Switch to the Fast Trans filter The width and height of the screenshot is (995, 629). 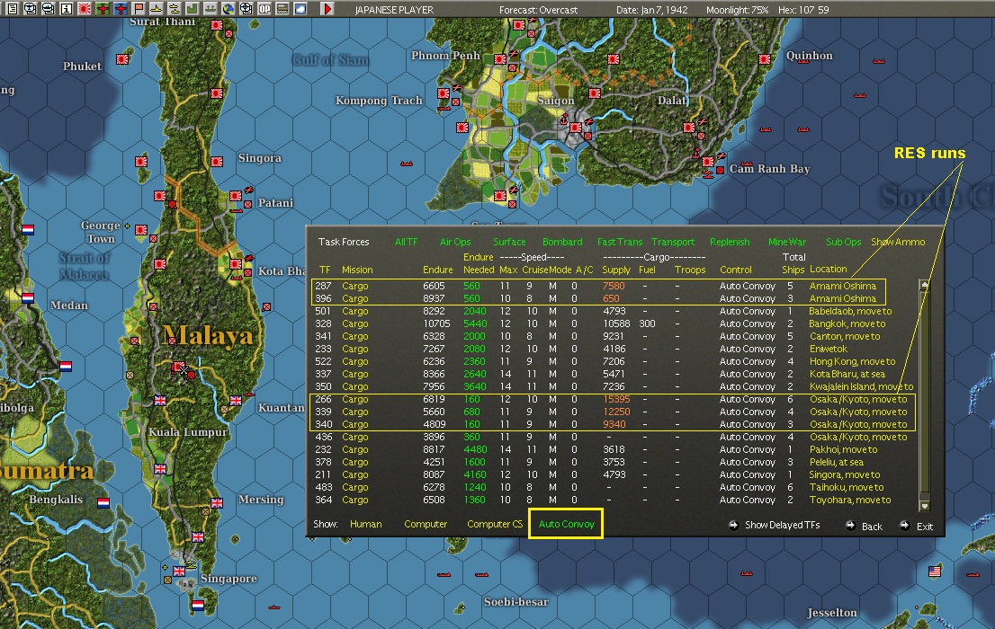[619, 242]
